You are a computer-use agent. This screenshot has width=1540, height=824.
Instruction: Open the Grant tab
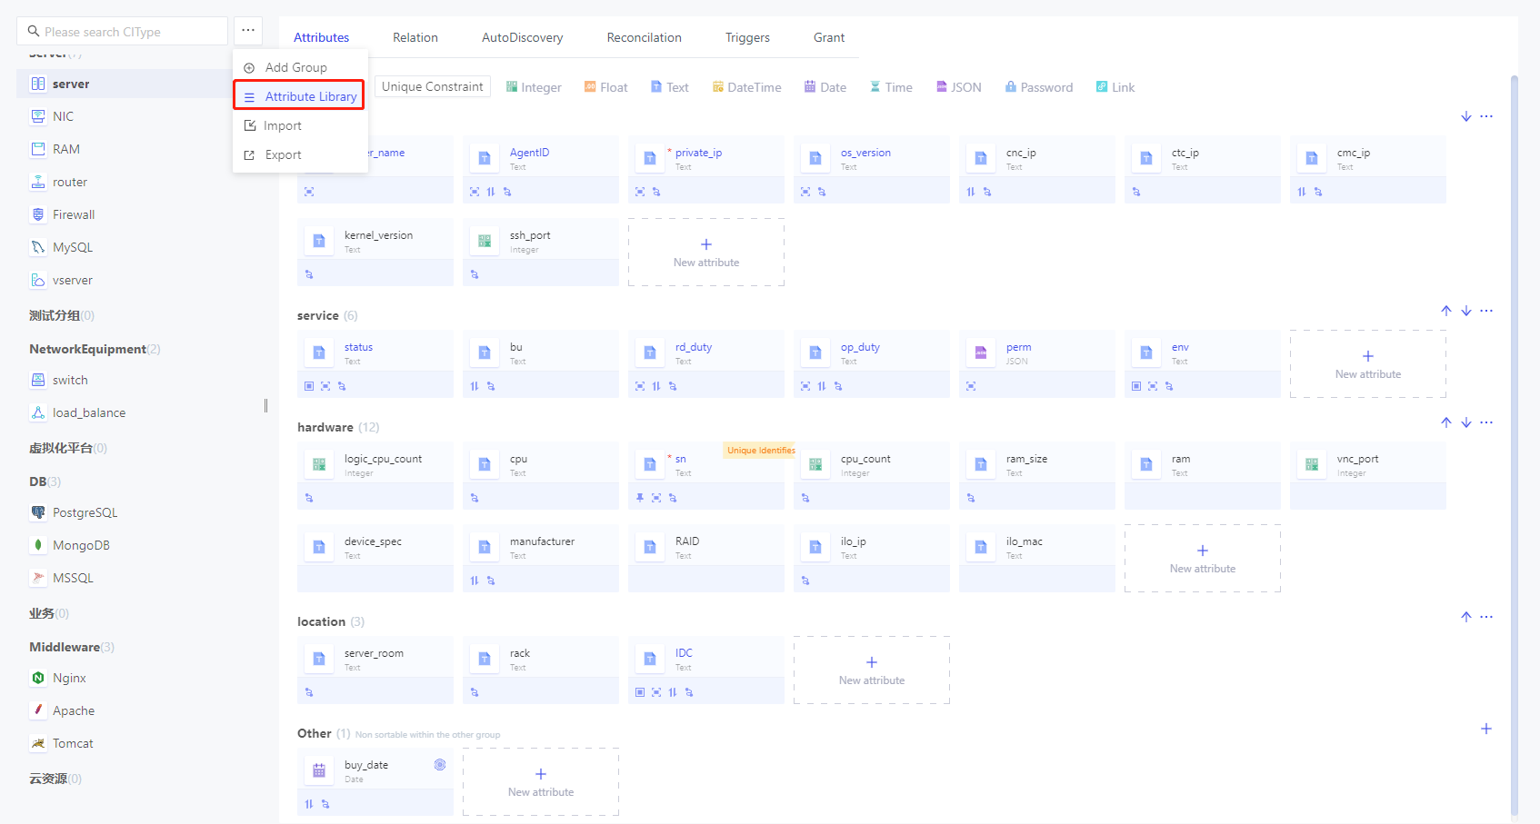(829, 37)
